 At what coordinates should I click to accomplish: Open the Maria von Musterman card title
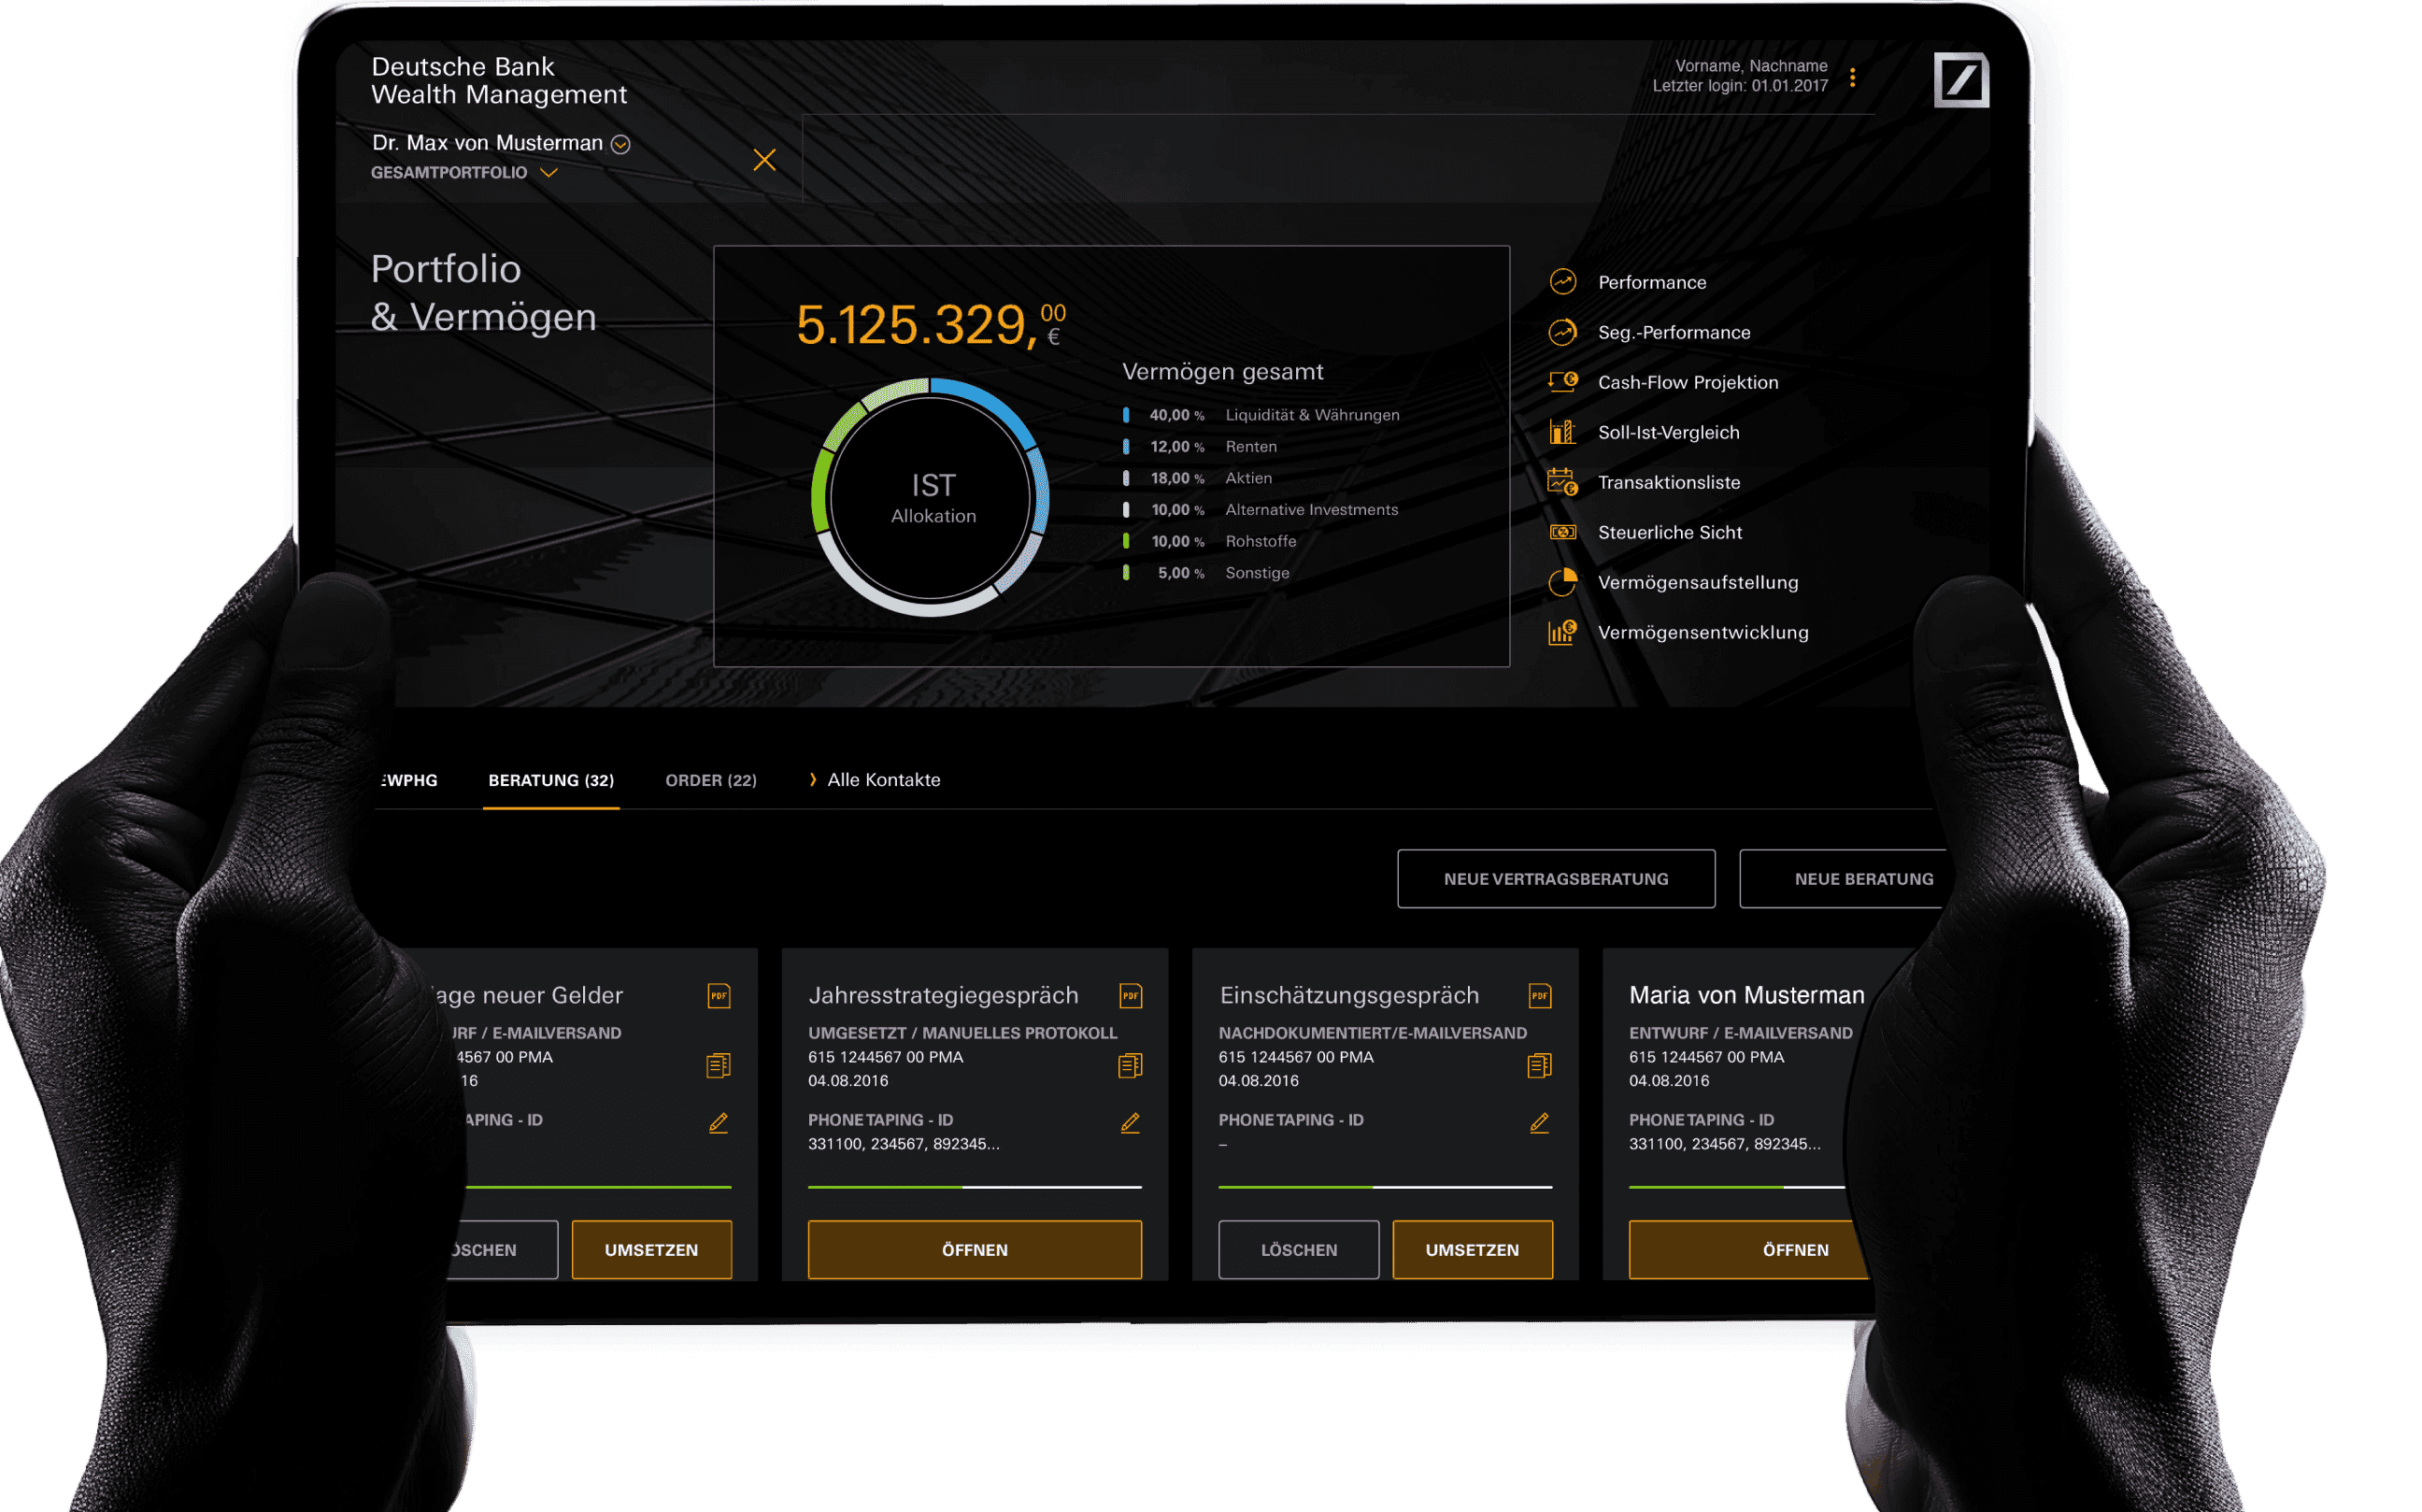pos(1746,995)
